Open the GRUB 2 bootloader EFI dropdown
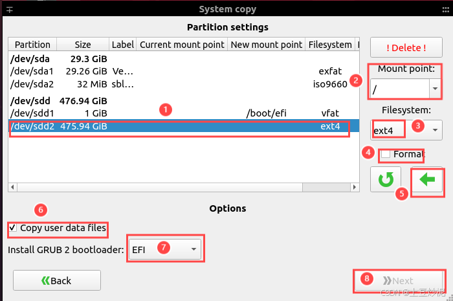Viewport: 453px width, 301px height. pos(164,249)
